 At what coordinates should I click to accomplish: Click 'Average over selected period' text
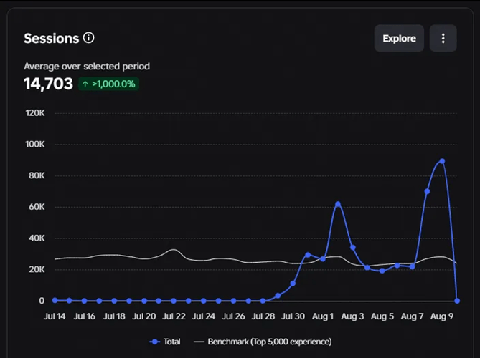click(87, 67)
